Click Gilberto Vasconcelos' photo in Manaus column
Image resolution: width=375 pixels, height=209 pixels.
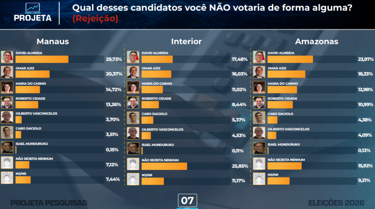pos(7,117)
